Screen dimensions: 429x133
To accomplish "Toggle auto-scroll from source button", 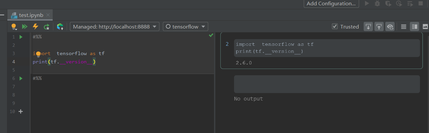I will [x=368, y=27].
